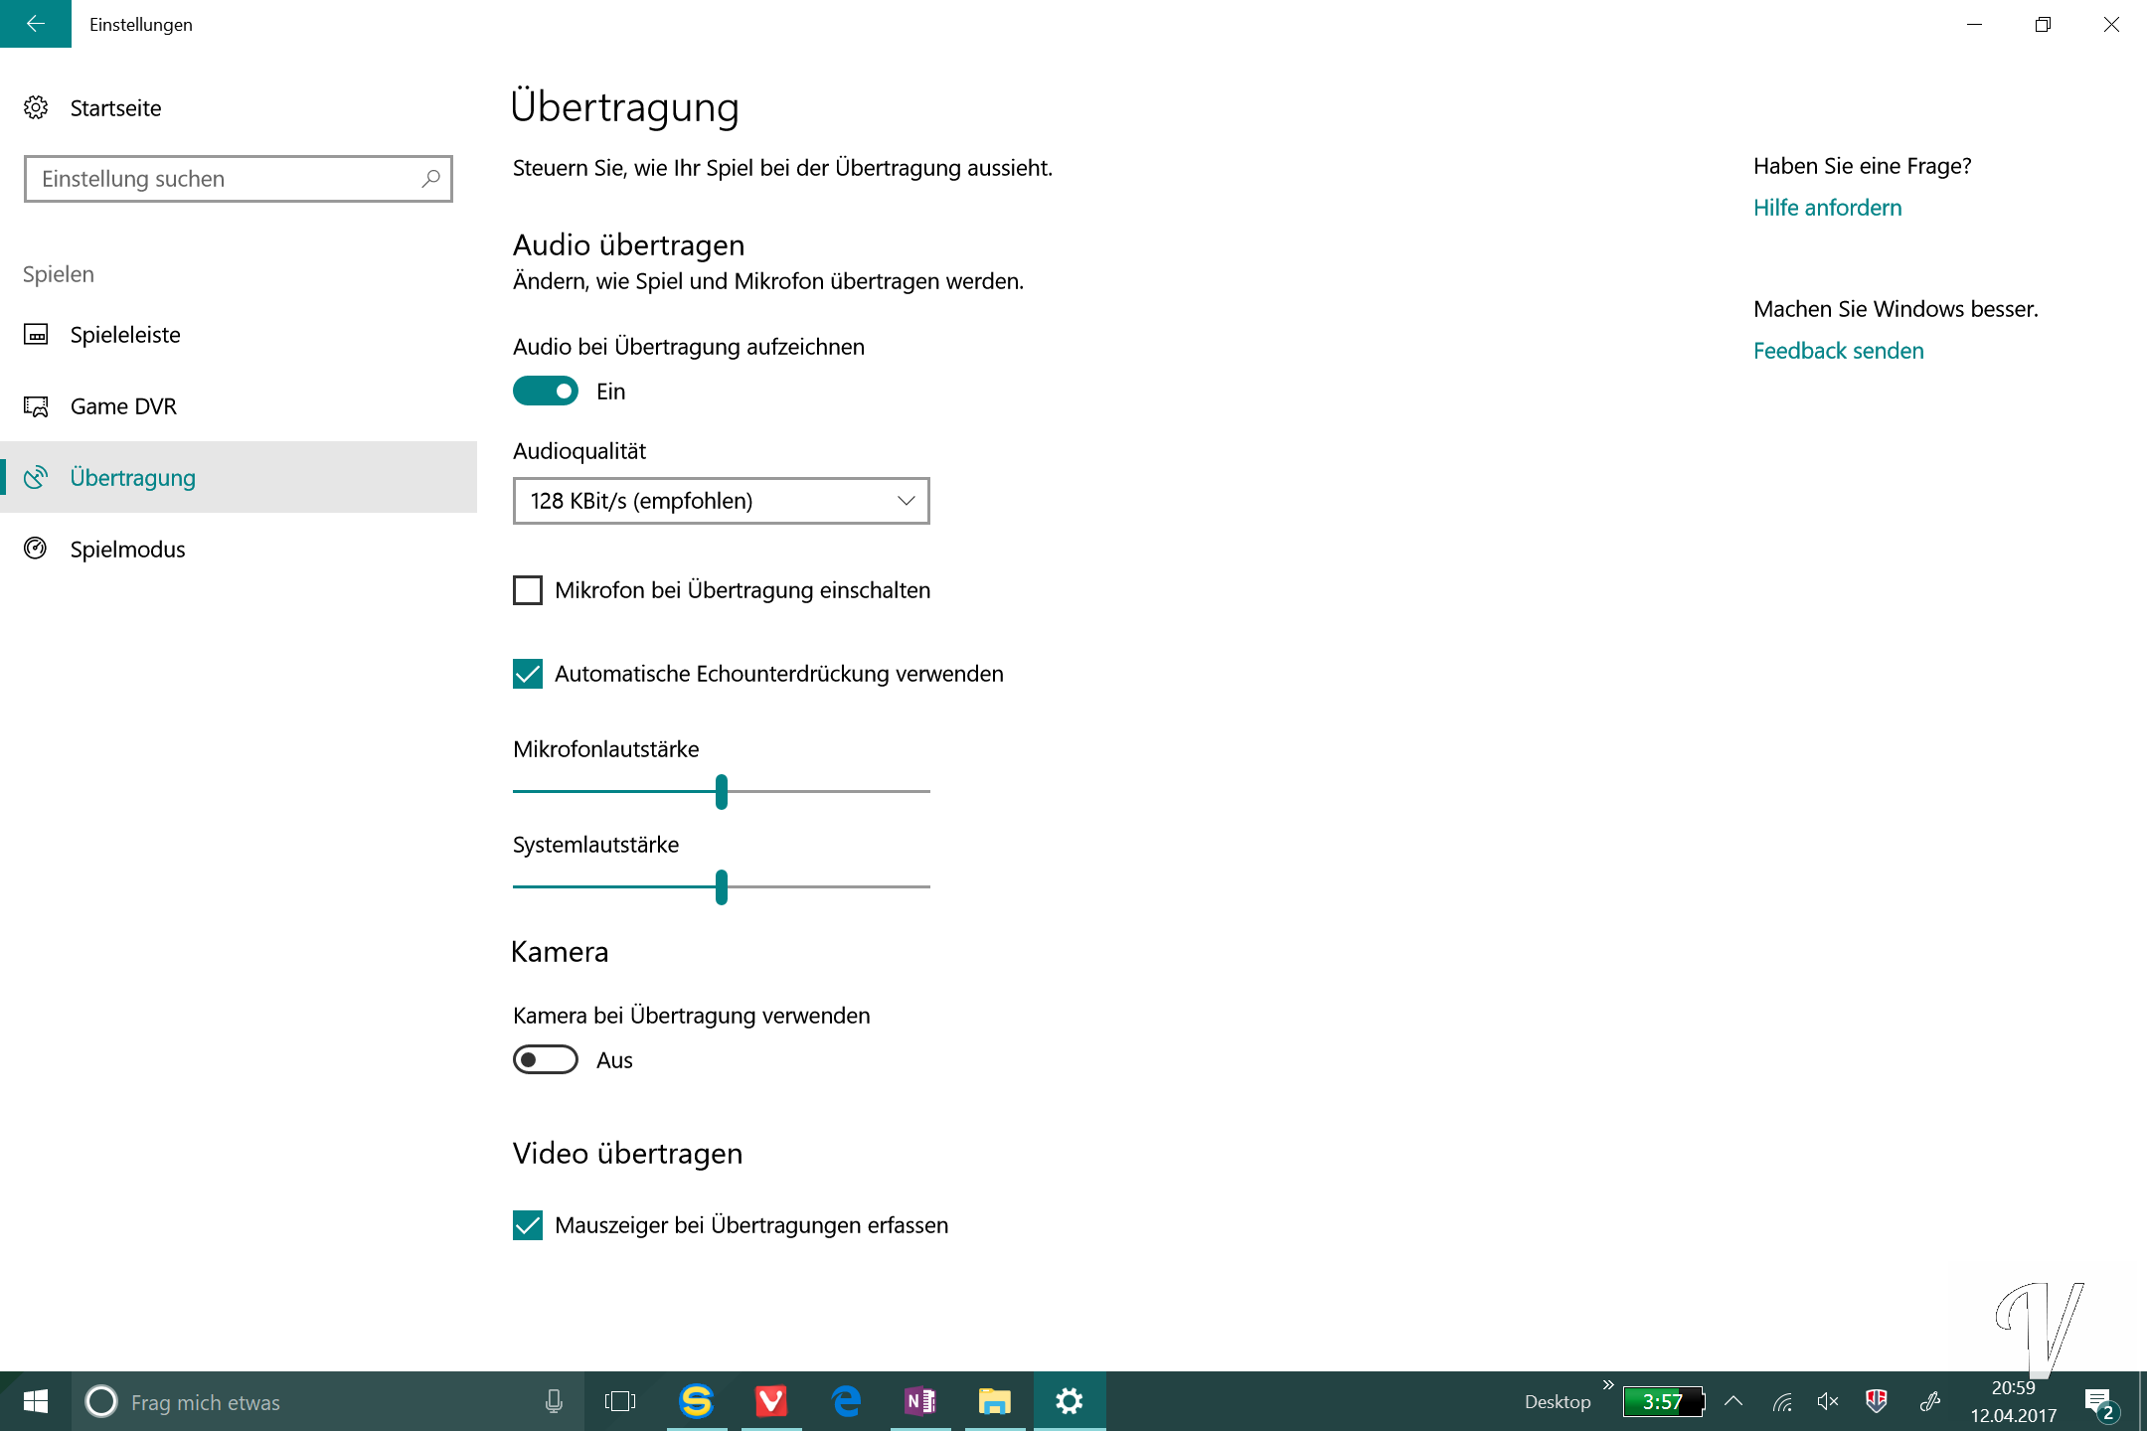The height and width of the screenshot is (1431, 2147).
Task: Click the search magnifier icon
Action: click(x=430, y=179)
